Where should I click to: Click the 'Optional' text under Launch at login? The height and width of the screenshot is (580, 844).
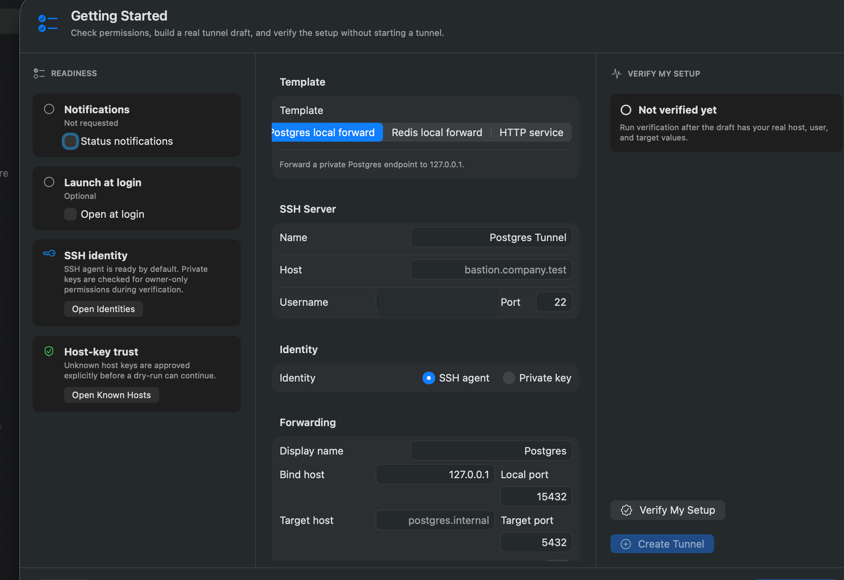tap(80, 196)
